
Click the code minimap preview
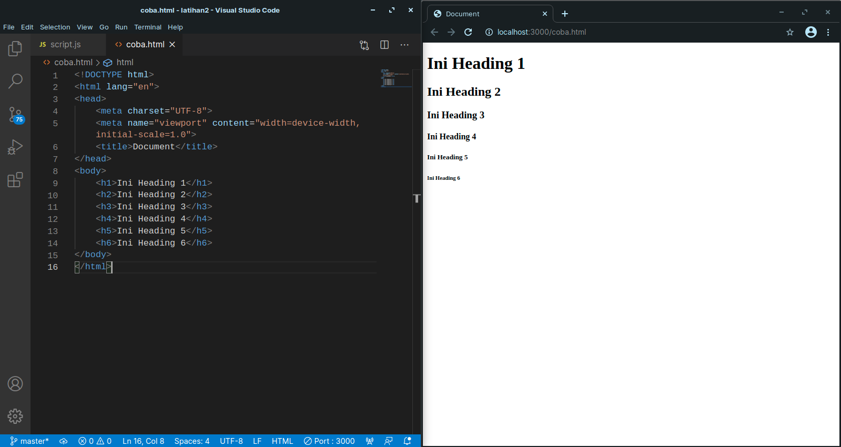point(396,78)
